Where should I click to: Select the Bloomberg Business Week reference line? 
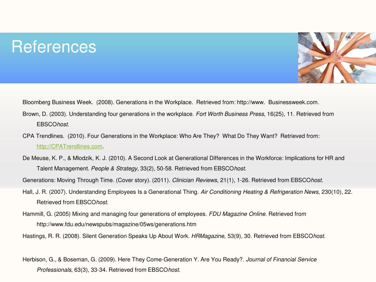[x=171, y=102]
